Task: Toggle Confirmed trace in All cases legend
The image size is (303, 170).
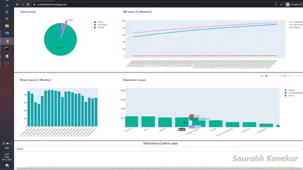Action: pos(296,22)
